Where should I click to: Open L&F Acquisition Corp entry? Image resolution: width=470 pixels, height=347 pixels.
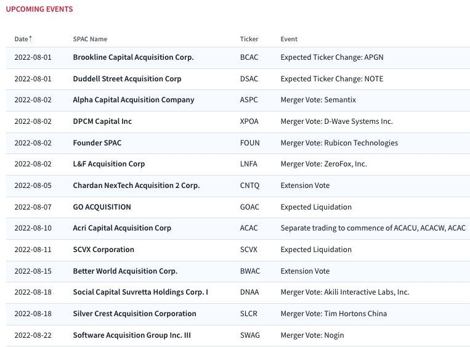(109, 164)
